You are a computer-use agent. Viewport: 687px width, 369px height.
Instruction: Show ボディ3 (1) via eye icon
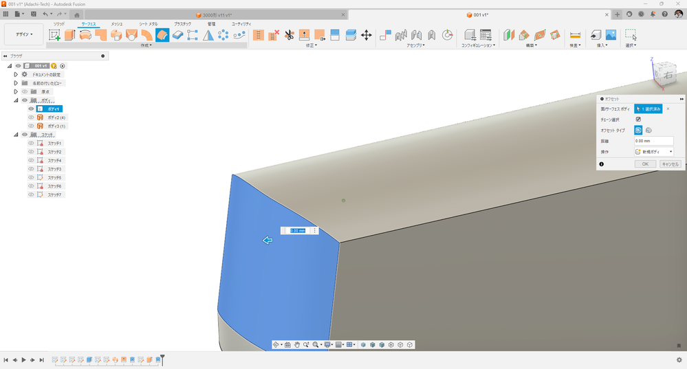tap(31, 126)
